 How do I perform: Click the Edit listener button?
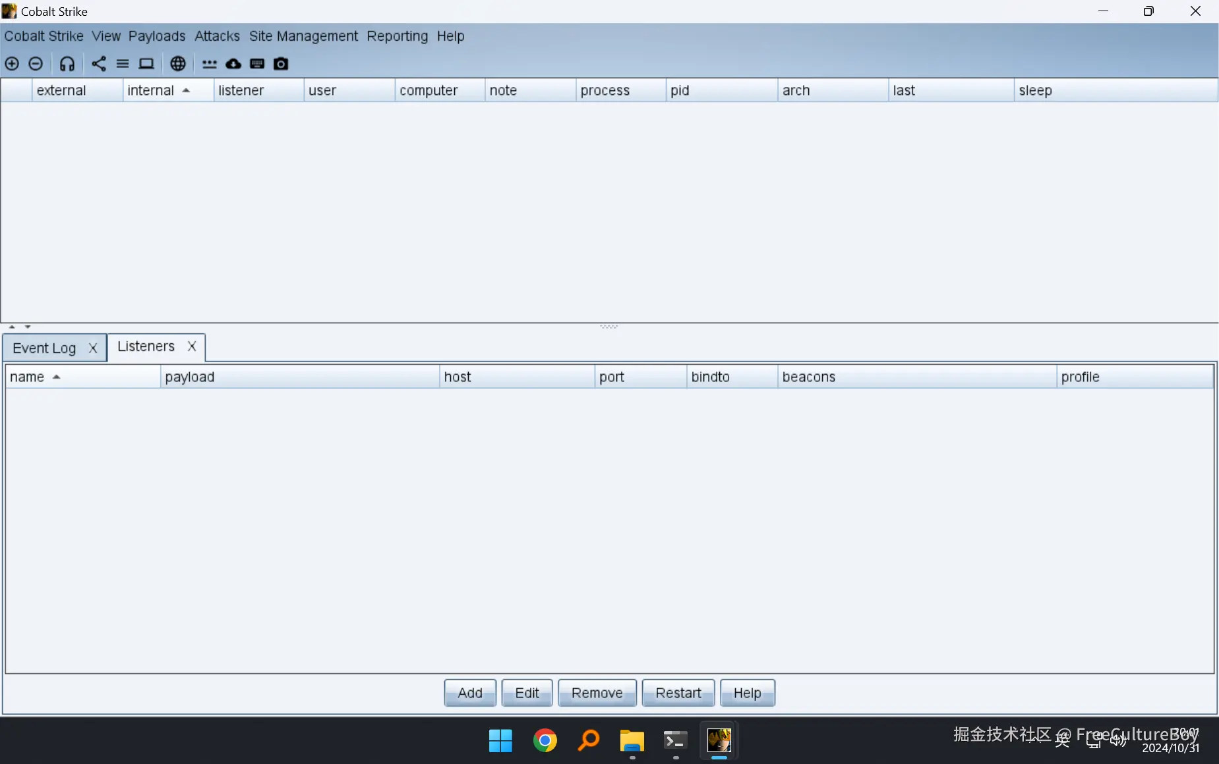coord(527,693)
